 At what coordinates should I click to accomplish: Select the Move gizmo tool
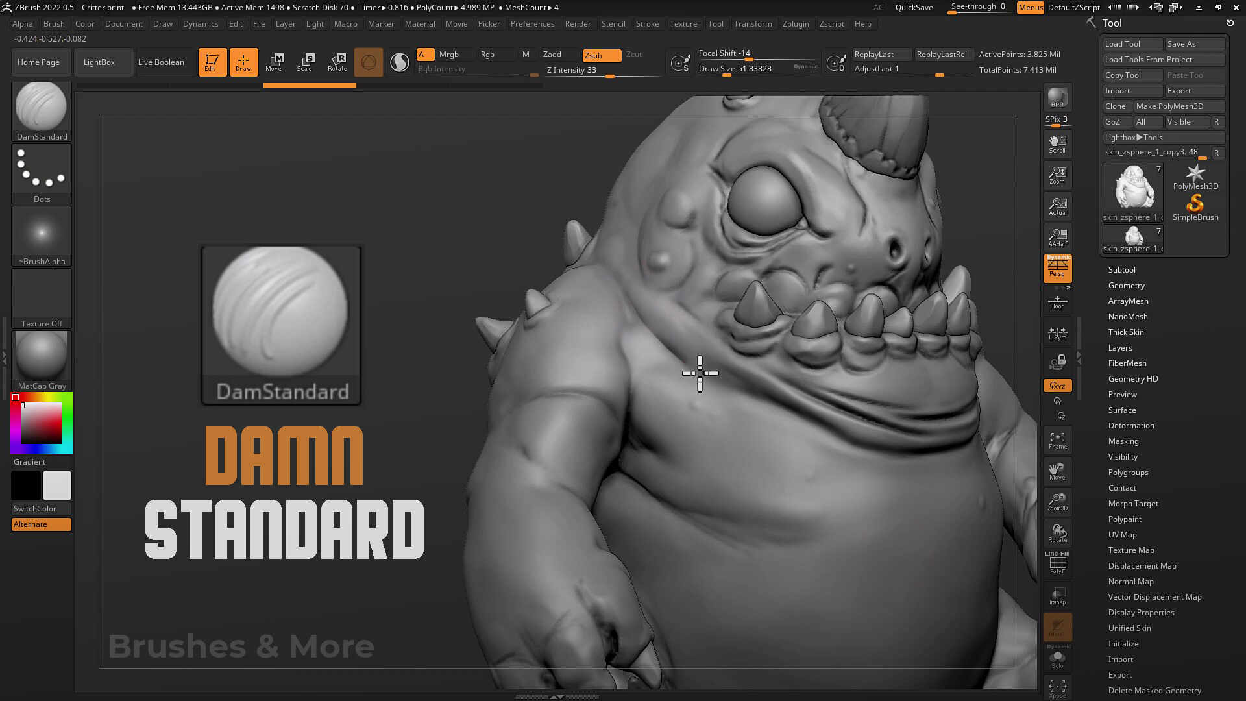coord(274,62)
